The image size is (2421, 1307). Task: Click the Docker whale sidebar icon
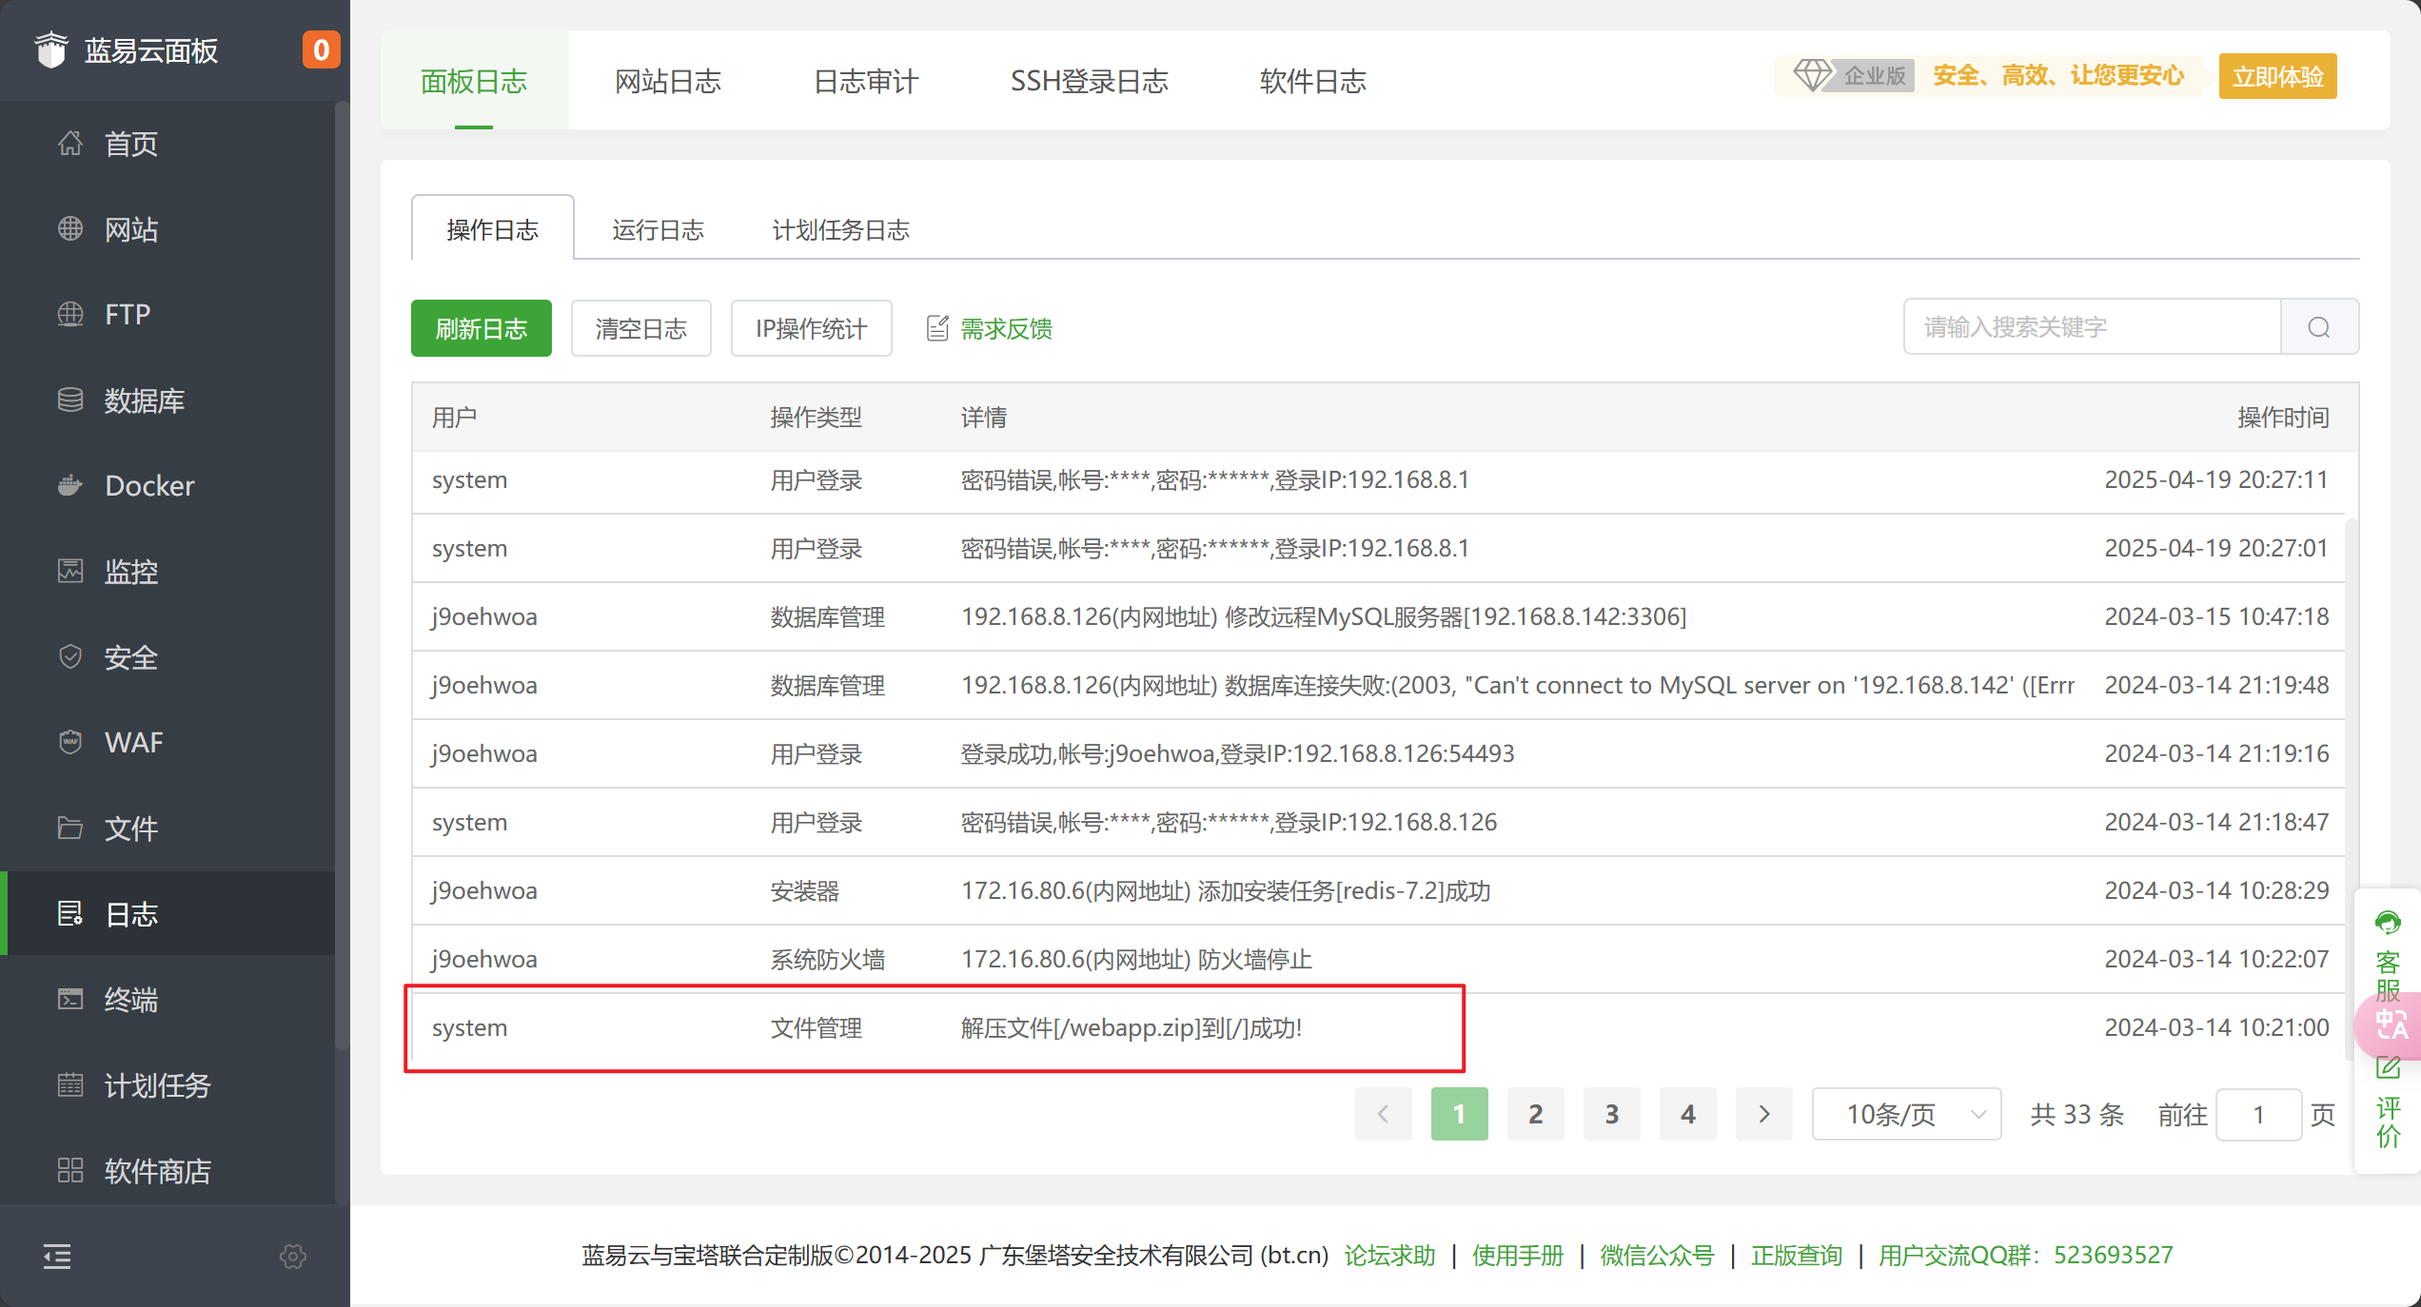point(70,485)
